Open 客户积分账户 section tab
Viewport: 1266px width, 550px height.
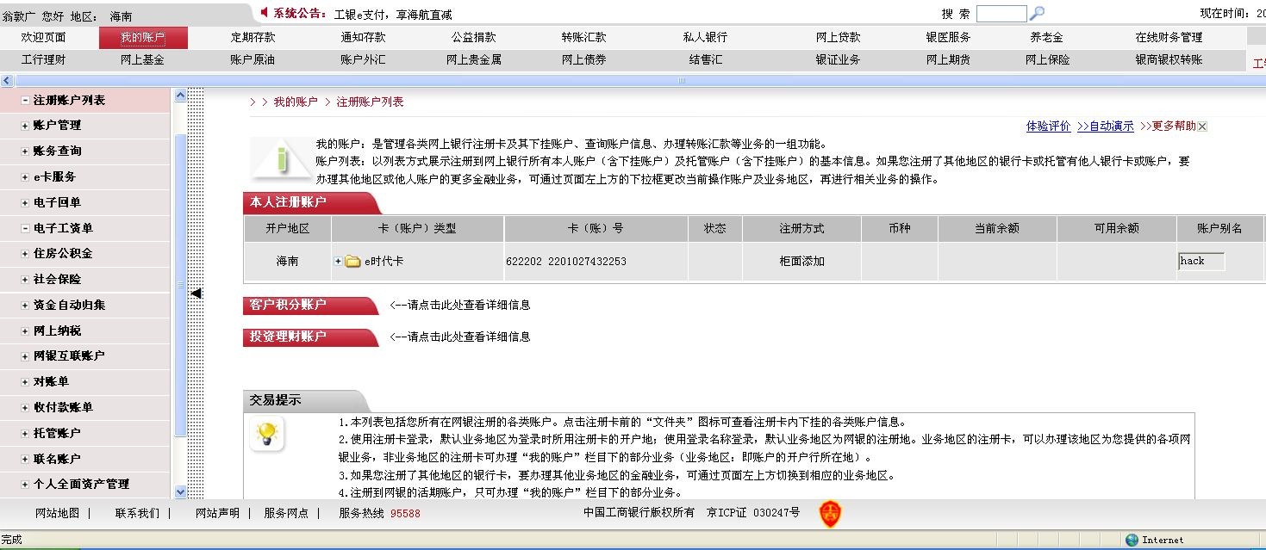310,306
